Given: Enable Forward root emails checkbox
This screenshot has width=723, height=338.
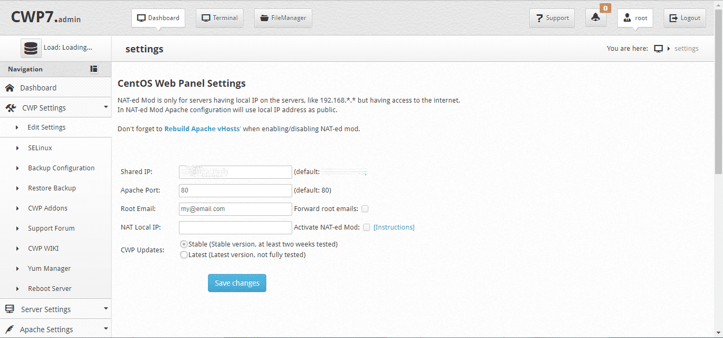Looking at the screenshot, I should click(x=365, y=209).
